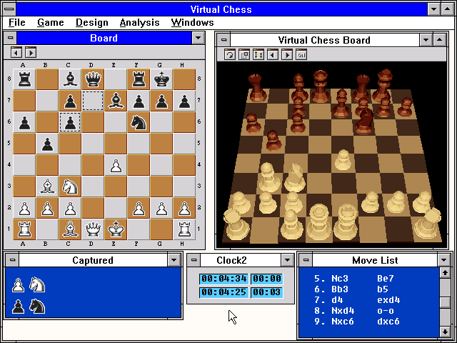Click black's reply dxc6 in Move List
This screenshot has width=457, height=343.
[x=388, y=322]
